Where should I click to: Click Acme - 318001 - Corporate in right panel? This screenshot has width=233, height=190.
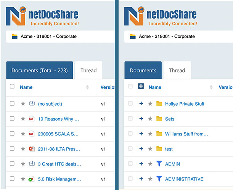coord(167,36)
